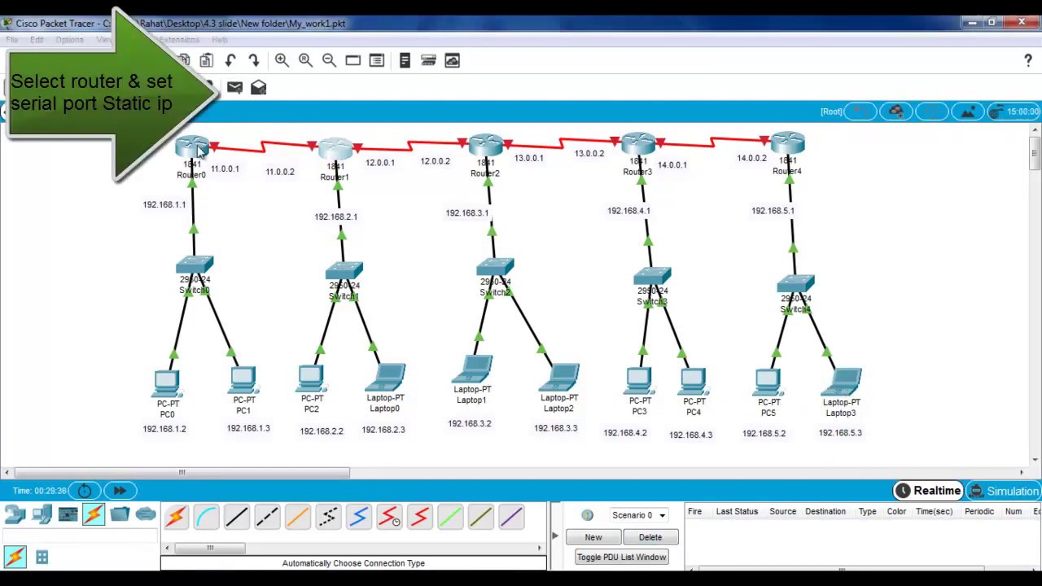Click the Last Status column header
This screenshot has width=1042, height=586.
[737, 511]
